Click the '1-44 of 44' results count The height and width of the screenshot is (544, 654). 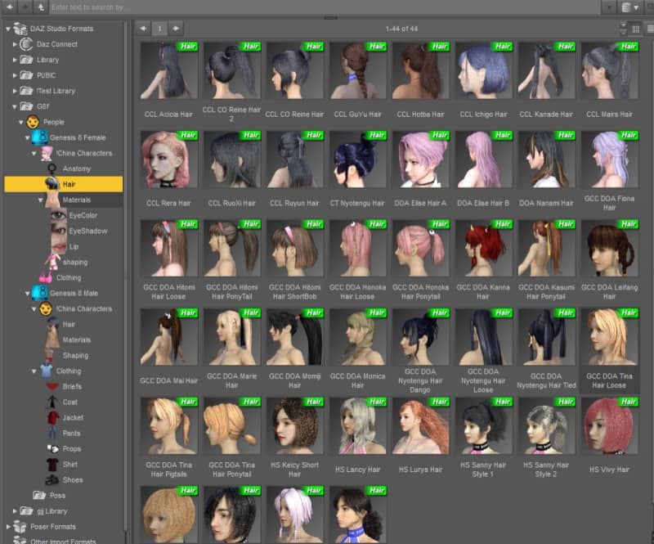(x=401, y=29)
